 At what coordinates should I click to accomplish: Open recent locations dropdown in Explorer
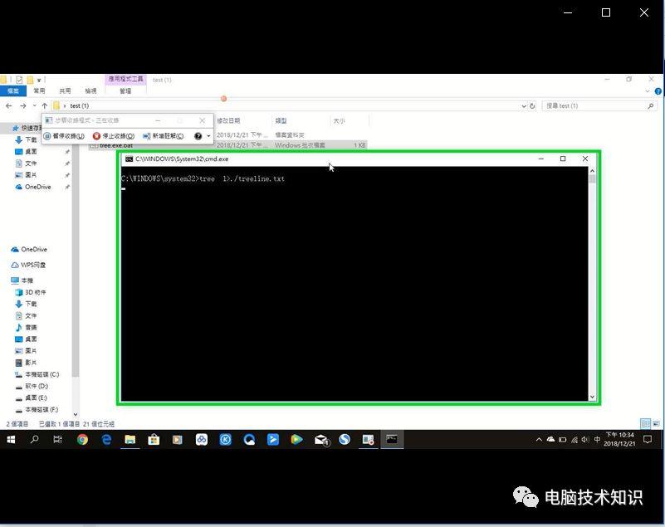pos(34,105)
